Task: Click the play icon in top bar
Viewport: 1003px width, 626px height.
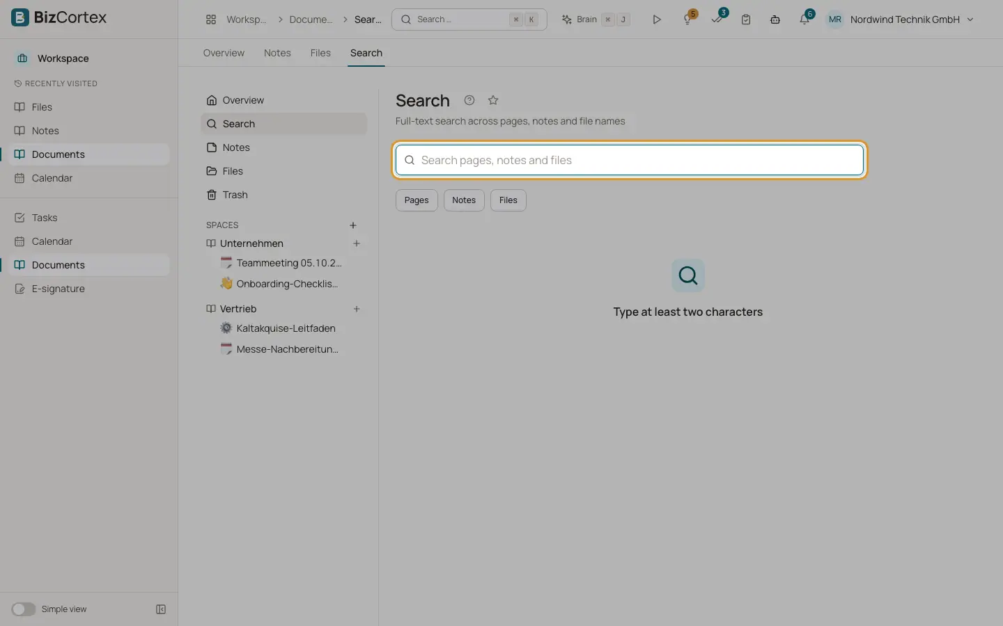Action: pyautogui.click(x=656, y=19)
